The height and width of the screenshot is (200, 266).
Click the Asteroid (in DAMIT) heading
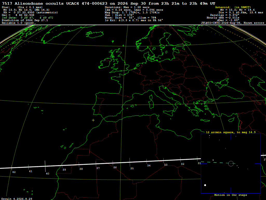point(233,7)
